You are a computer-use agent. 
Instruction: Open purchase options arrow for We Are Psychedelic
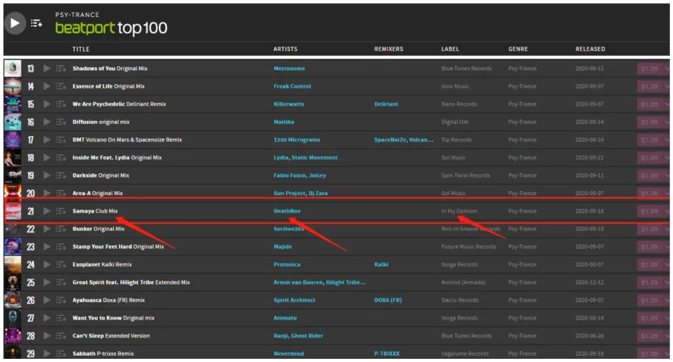[667, 104]
